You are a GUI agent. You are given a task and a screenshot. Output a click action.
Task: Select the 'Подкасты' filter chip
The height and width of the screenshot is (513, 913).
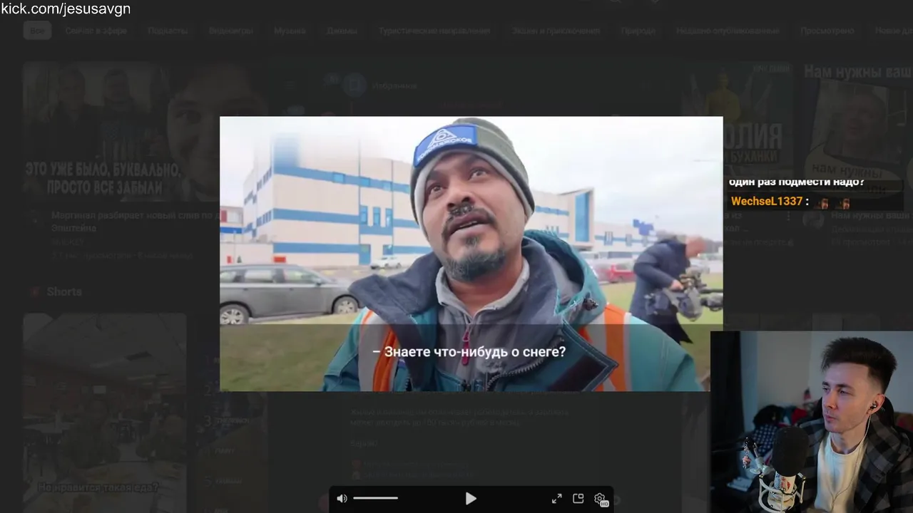click(168, 31)
